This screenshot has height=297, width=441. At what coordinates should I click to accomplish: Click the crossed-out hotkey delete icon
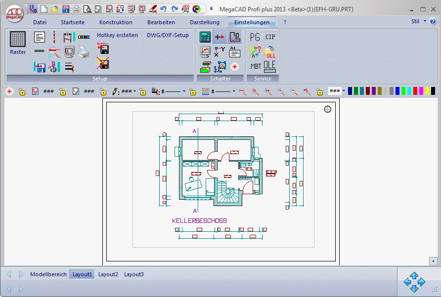[x=103, y=63]
